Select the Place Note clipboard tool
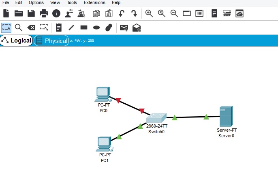The height and width of the screenshot is (192, 278). pyautogui.click(x=59, y=28)
